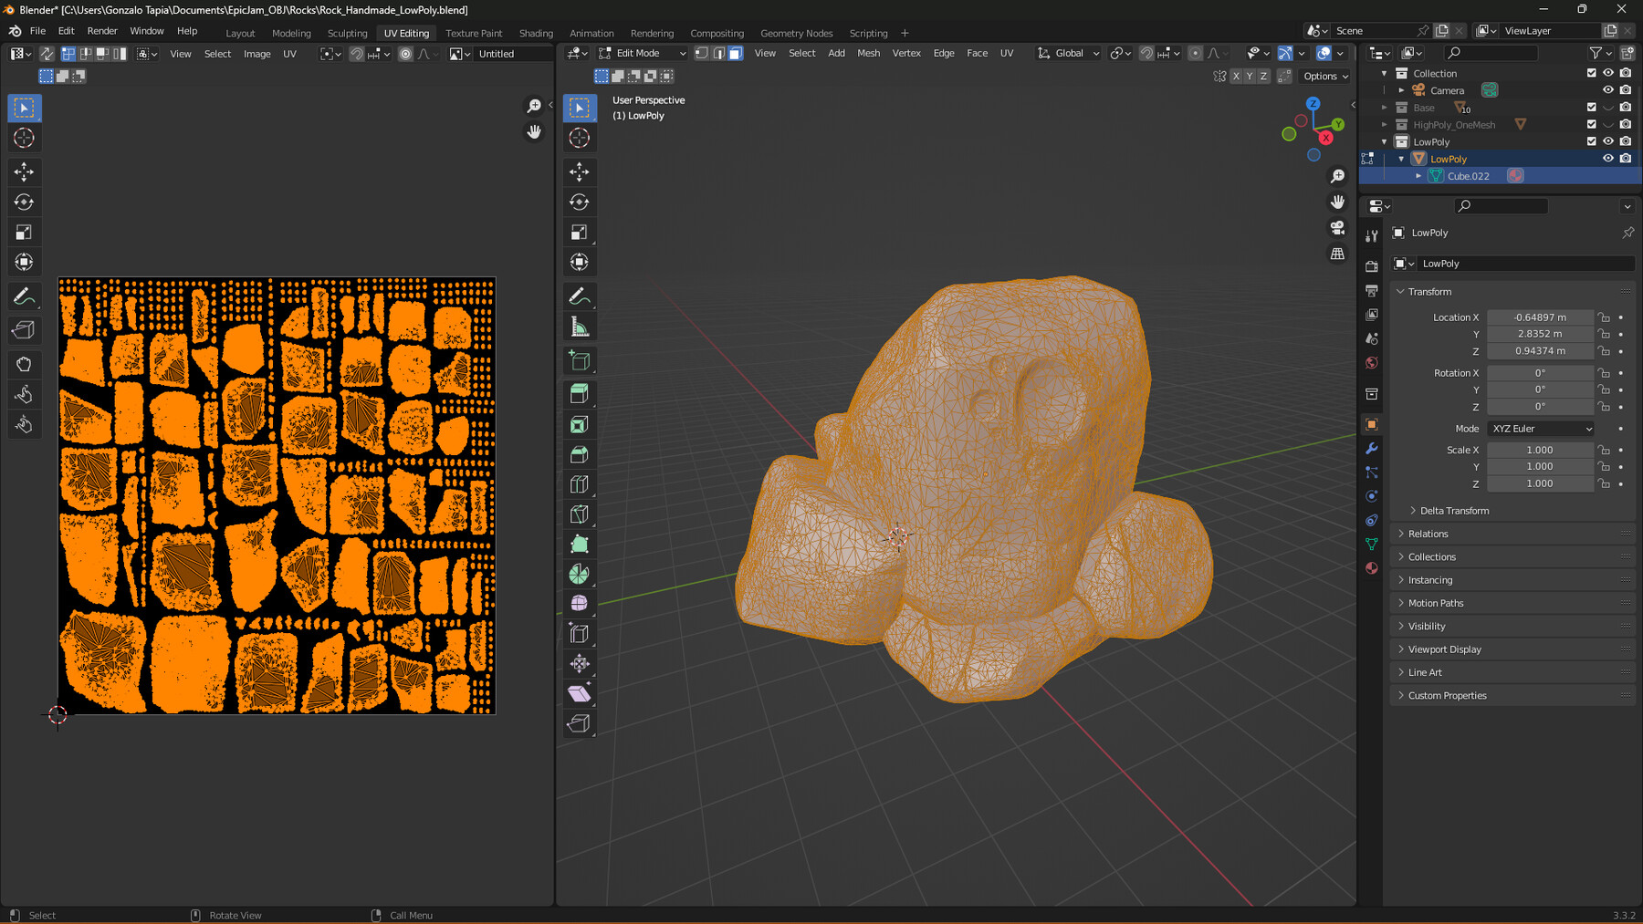Select the Annotate tool in the 3D viewport

pos(580,296)
